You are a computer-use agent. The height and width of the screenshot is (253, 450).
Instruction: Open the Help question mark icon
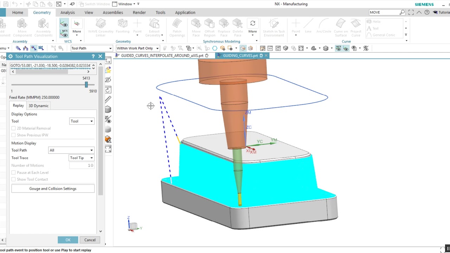(x=427, y=12)
